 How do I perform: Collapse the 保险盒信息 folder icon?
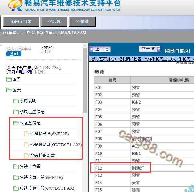pos(16,123)
